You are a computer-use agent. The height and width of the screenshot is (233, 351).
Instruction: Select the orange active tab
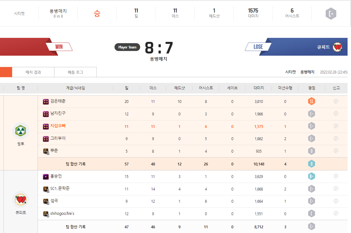6,72
